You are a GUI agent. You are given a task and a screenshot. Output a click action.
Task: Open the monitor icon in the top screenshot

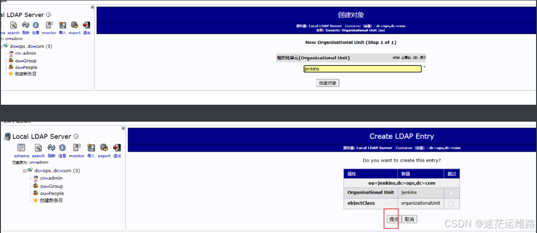(49, 25)
